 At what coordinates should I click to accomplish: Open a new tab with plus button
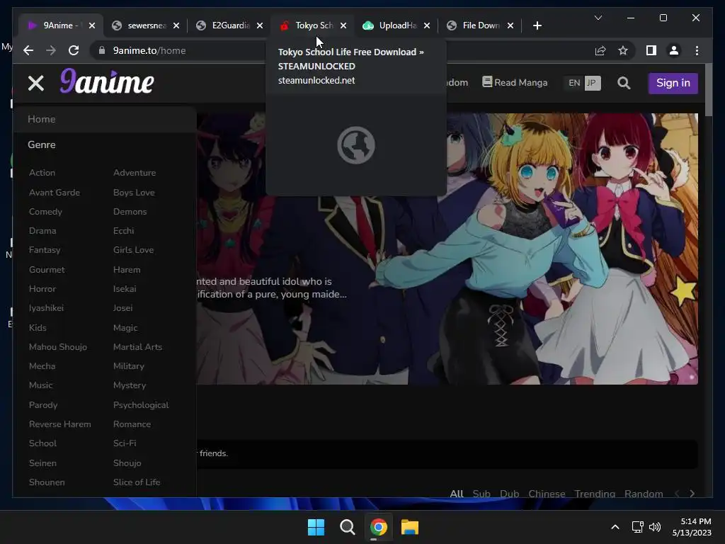pyautogui.click(x=537, y=25)
